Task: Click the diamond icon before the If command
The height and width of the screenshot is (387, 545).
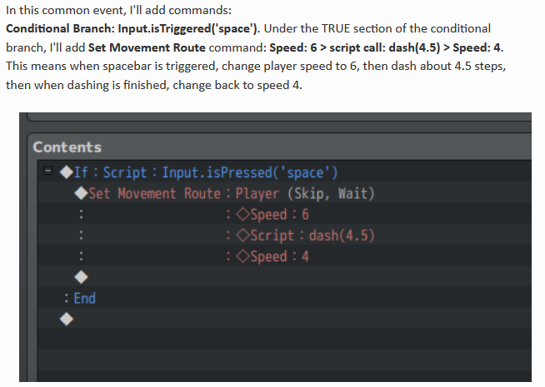Action: 66,172
